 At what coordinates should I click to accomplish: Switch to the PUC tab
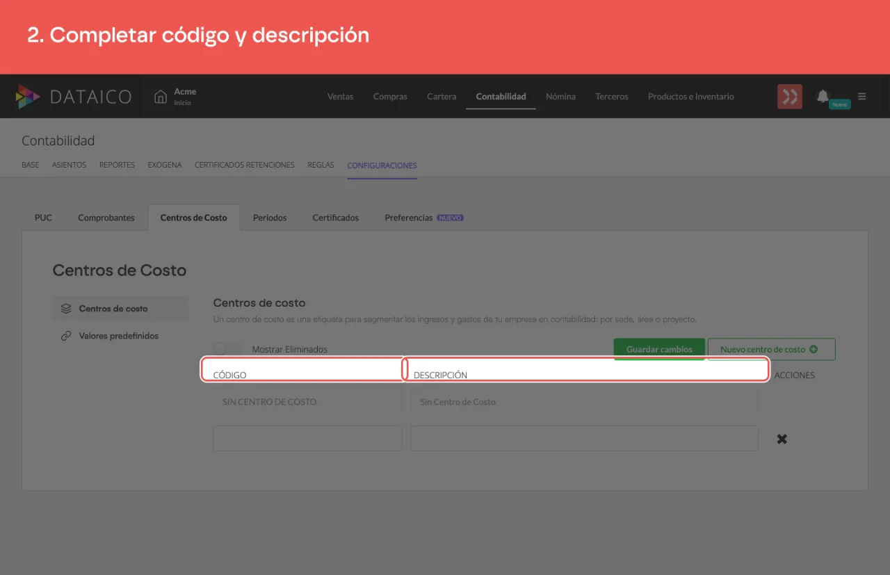tap(43, 218)
